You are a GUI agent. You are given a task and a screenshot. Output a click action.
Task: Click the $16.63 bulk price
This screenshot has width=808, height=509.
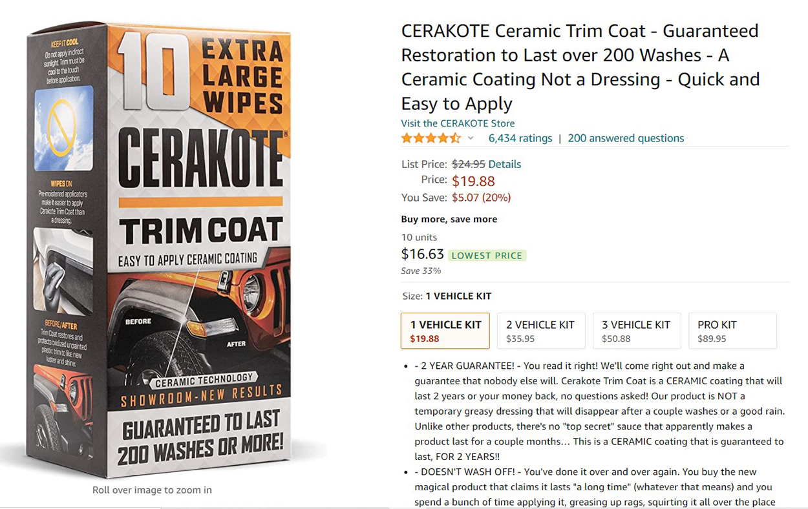click(422, 254)
